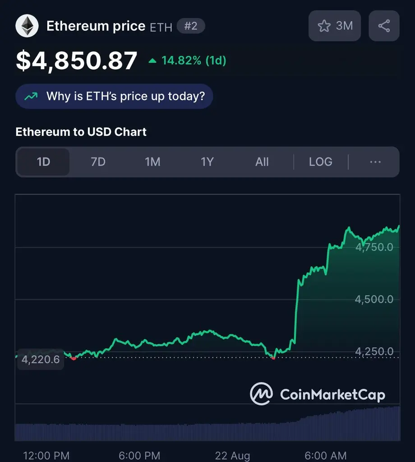Click the 4,220.6 opening price label

pos(41,360)
